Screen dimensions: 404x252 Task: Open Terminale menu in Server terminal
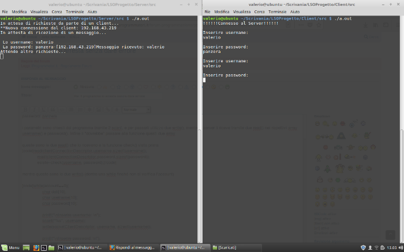pyautogui.click(x=74, y=12)
